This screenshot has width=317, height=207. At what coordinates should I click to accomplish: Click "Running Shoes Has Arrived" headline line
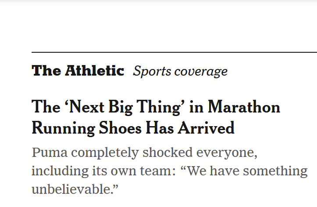[133, 128]
